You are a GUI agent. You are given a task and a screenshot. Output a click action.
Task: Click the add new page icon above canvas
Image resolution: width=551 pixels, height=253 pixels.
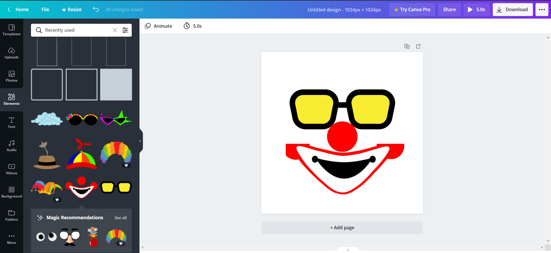(x=418, y=46)
